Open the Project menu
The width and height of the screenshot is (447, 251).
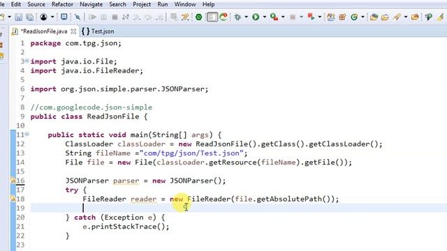point(142,5)
